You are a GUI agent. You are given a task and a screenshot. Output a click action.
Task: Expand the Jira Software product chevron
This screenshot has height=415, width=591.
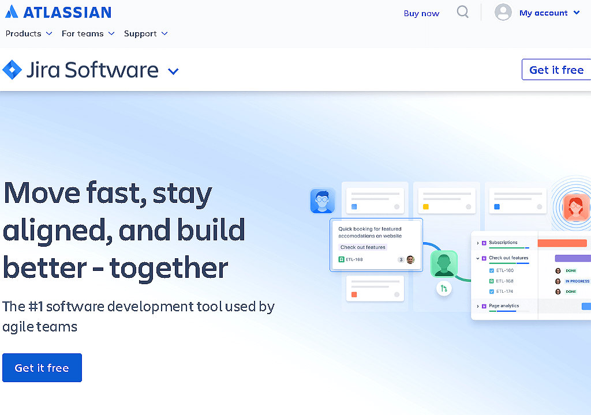coord(173,71)
